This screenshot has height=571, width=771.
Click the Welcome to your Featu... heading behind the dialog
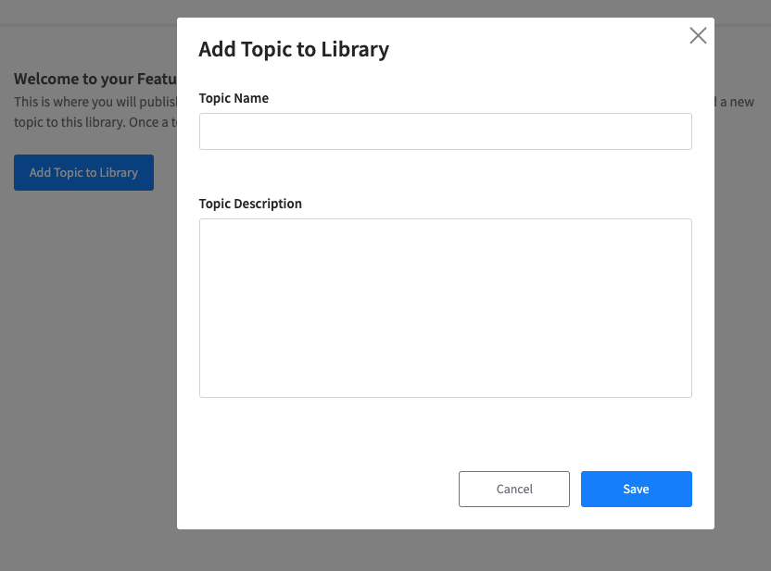[95, 79]
